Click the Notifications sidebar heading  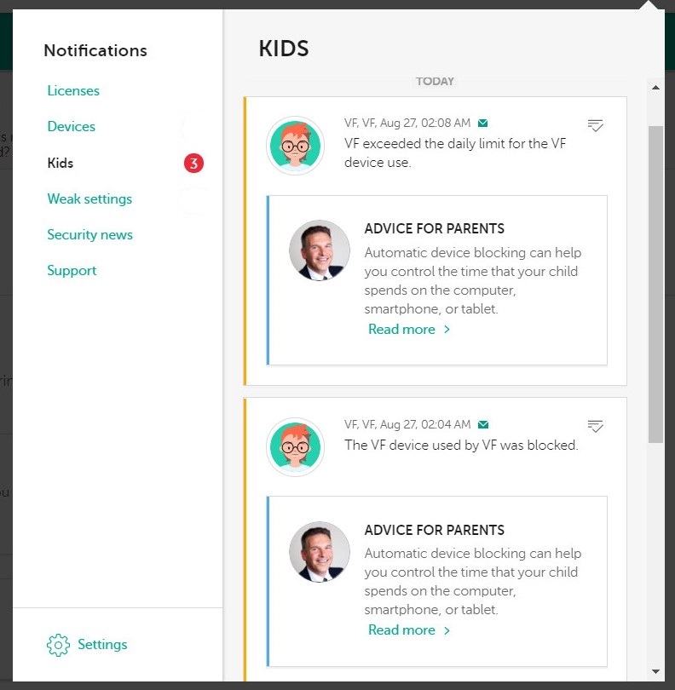click(x=95, y=50)
